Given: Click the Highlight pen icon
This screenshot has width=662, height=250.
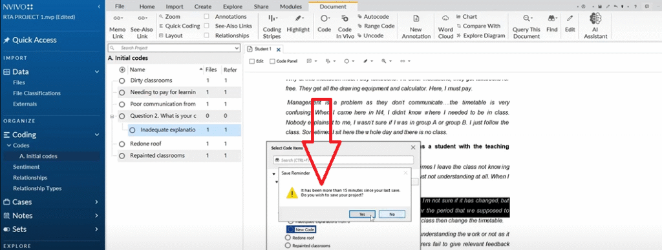Looking at the screenshot, I should tap(299, 18).
